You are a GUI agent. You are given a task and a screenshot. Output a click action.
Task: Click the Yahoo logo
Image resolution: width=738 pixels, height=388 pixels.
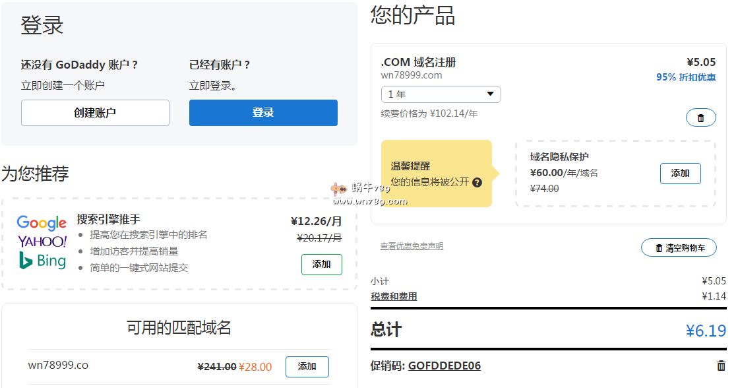tap(42, 242)
